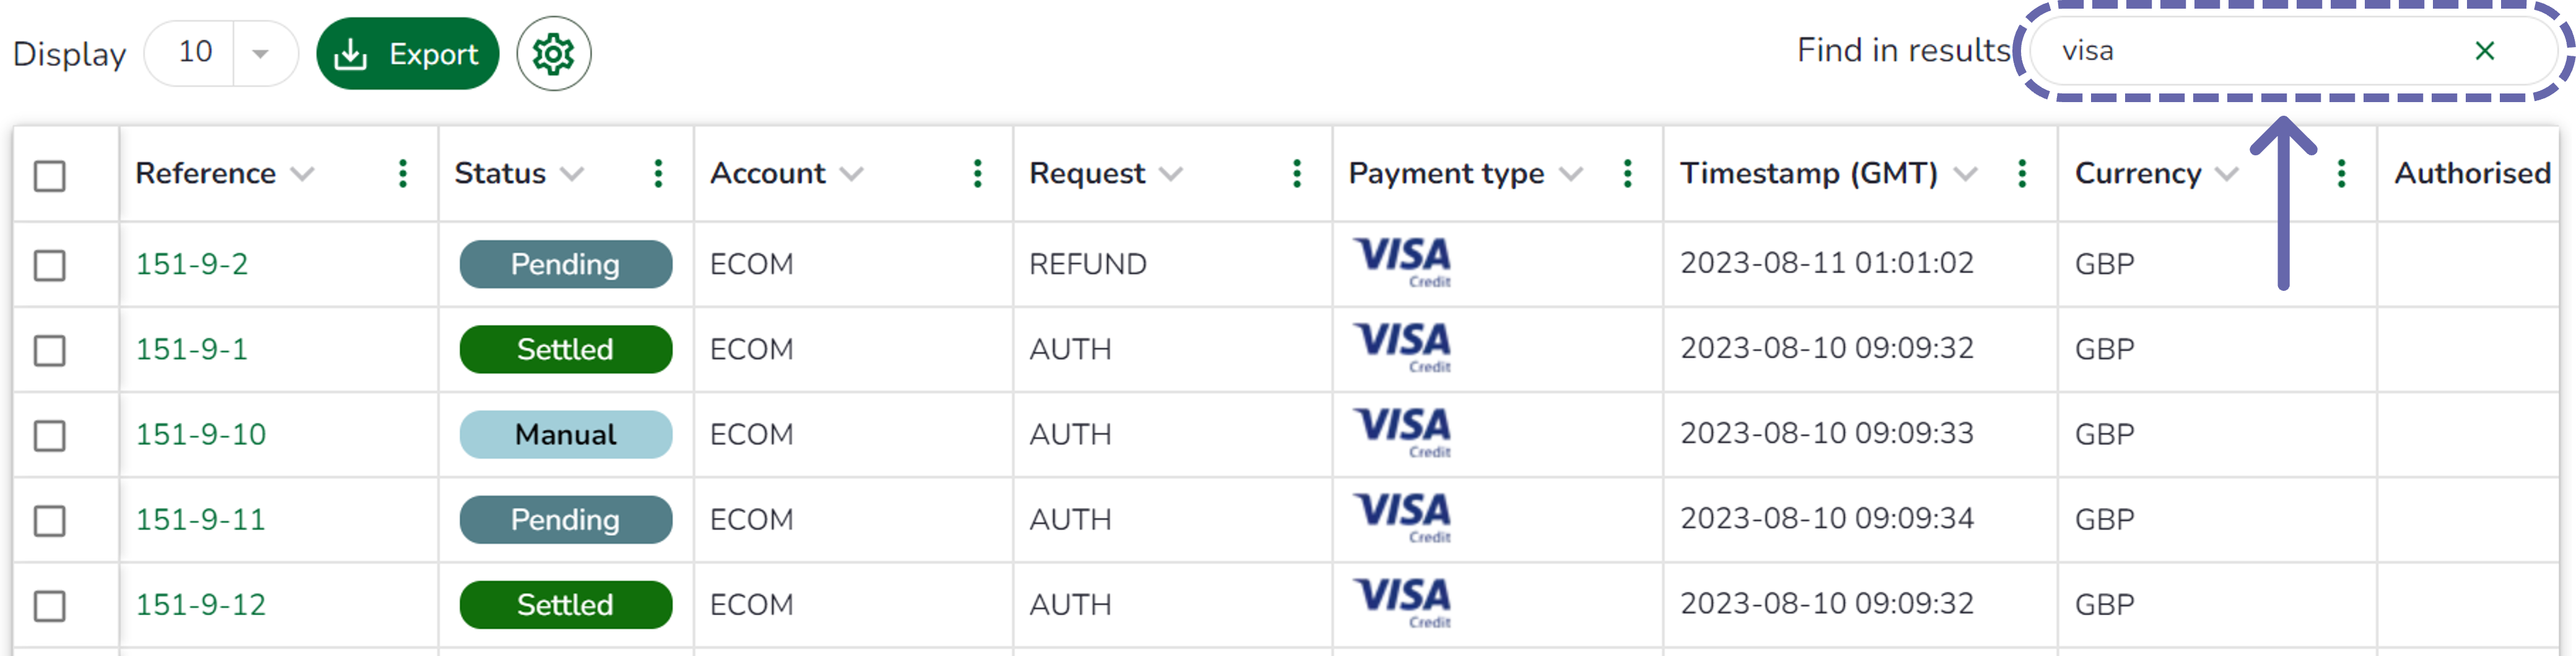Open Status column three-dot menu

[x=658, y=174]
